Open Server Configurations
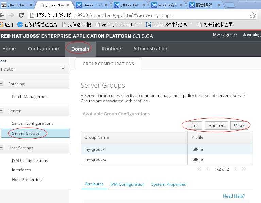261x203 pixels. pyautogui.click(x=33, y=123)
